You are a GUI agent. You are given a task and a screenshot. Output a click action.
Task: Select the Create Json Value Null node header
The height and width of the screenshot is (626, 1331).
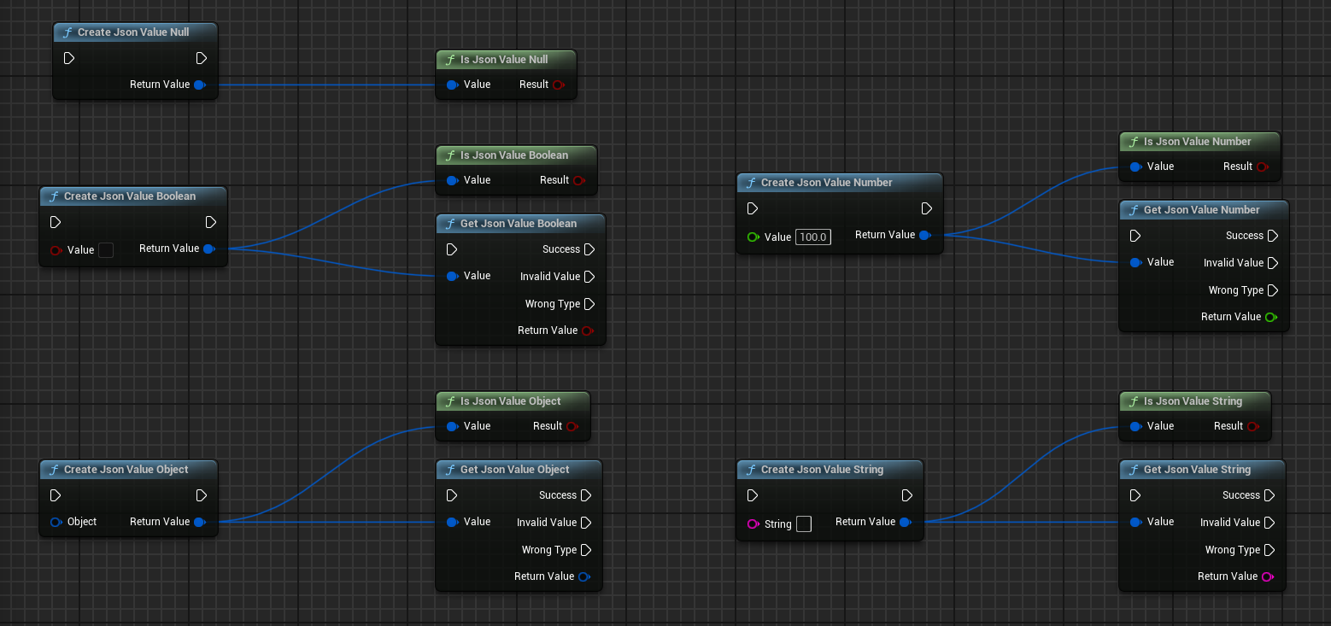[136, 32]
